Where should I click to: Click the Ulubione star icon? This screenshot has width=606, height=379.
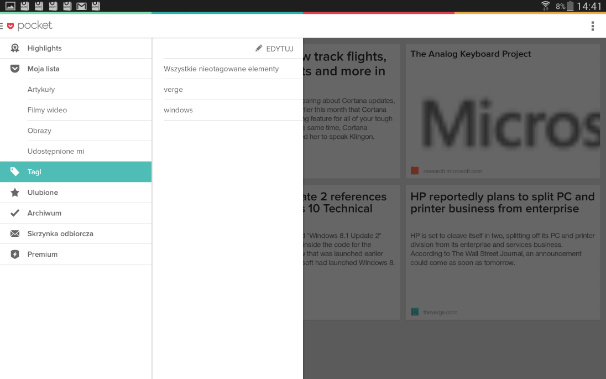point(15,192)
